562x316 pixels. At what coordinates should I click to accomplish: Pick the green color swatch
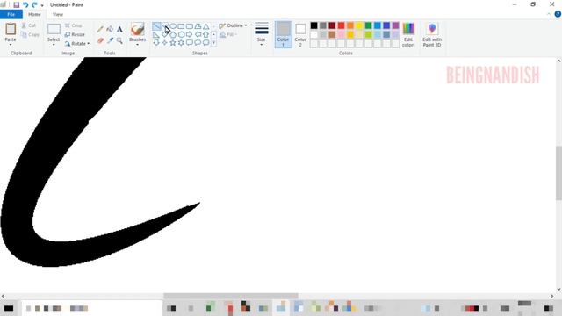(x=368, y=25)
